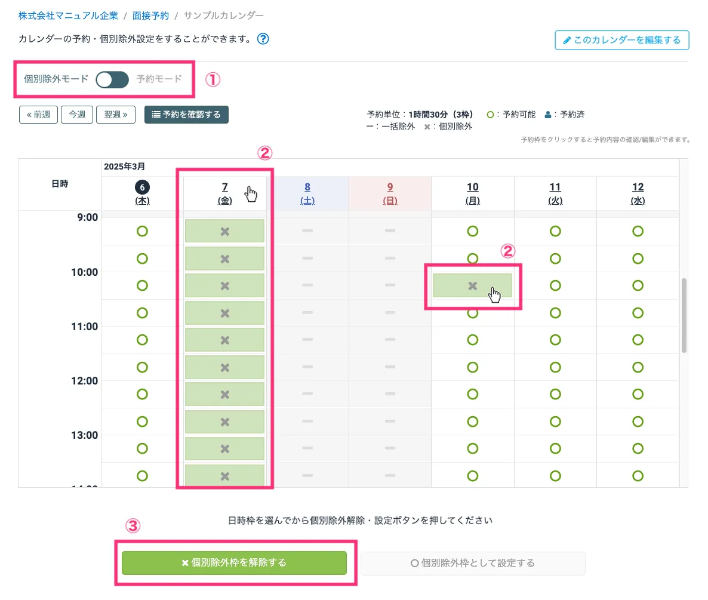The height and width of the screenshot is (600, 708).
Task: Toggle the 個別除外モード / 予約モード switch
Action: 112,79
